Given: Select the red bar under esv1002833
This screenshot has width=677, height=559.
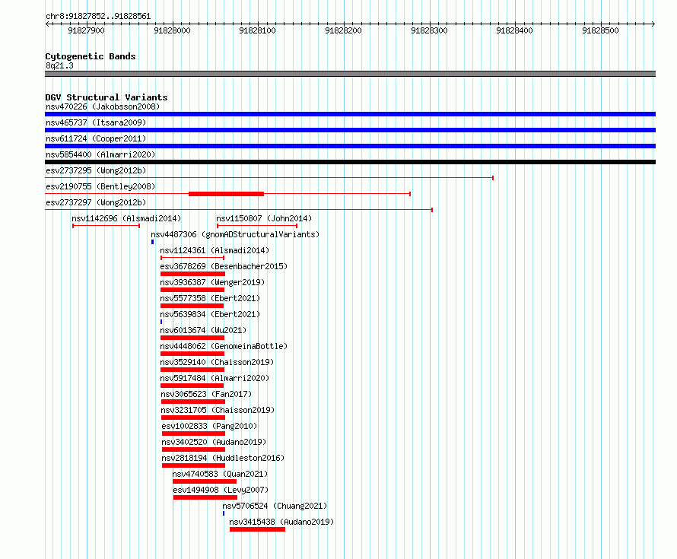Looking at the screenshot, I should click(x=193, y=434).
